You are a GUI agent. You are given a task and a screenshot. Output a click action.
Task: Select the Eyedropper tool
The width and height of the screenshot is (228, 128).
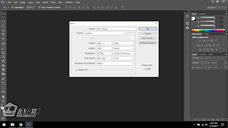(x=3, y=39)
